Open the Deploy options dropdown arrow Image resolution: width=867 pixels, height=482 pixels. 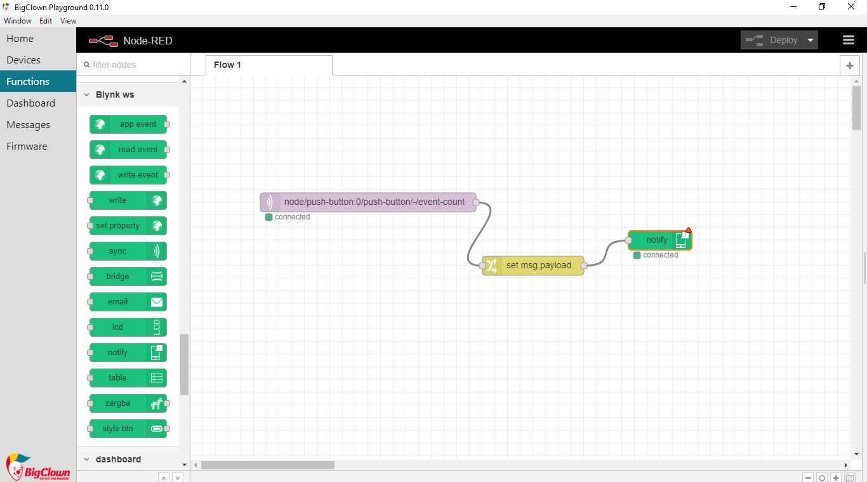(811, 40)
